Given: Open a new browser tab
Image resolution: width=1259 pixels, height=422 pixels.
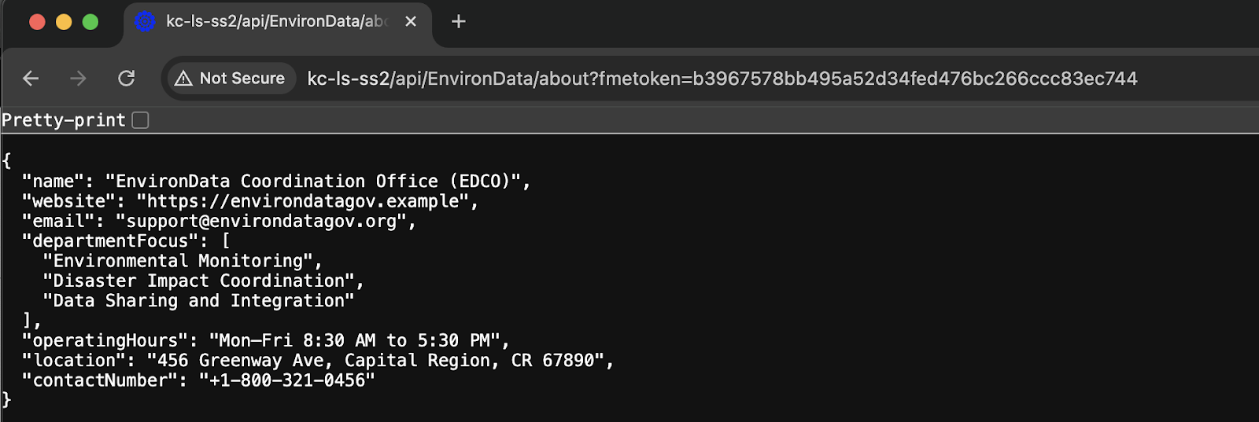Looking at the screenshot, I should pyautogui.click(x=459, y=22).
